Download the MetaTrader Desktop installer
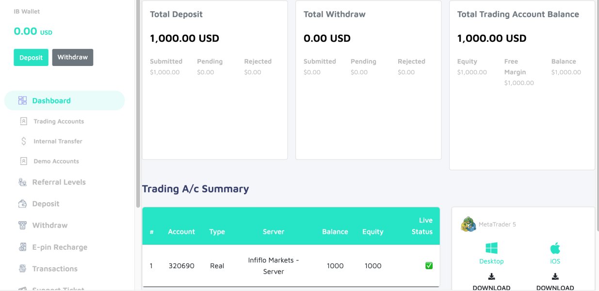This screenshot has height=291, width=599. click(491, 282)
